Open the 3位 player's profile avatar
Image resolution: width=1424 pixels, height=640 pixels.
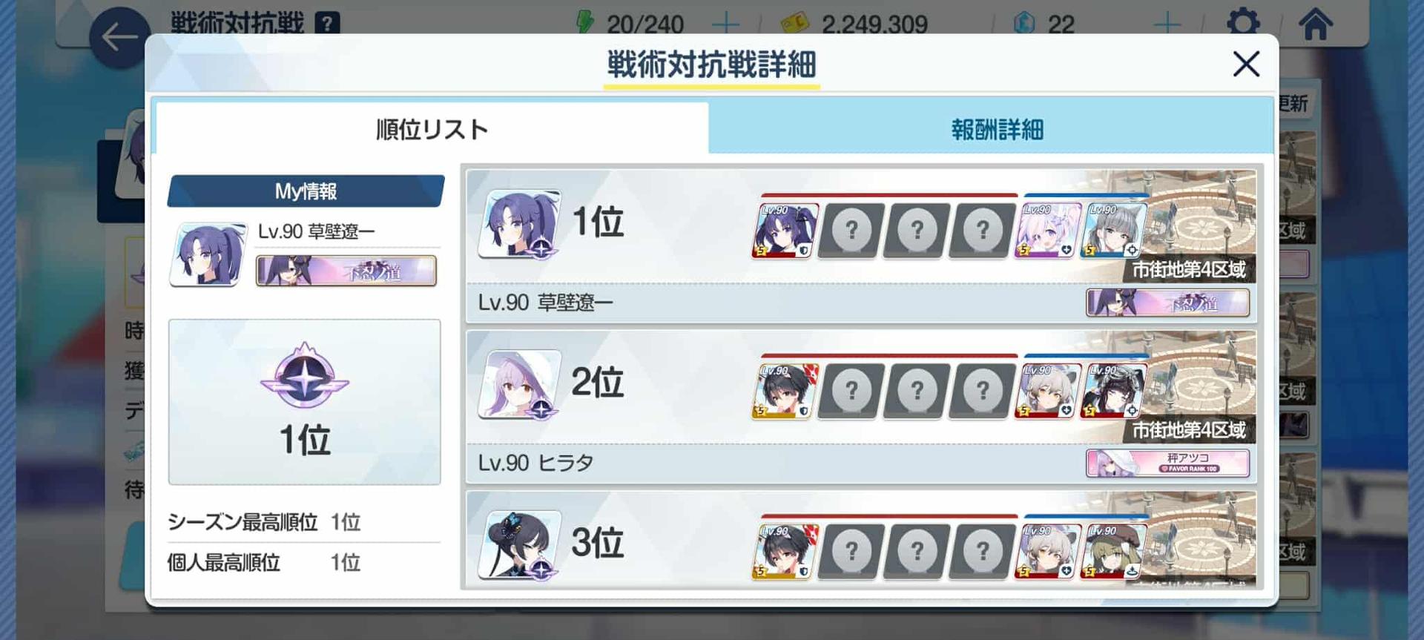click(519, 544)
